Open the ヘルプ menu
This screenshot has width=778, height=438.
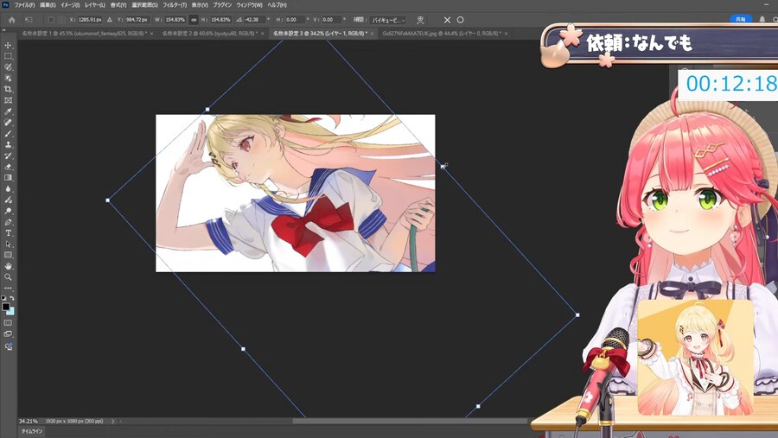pyautogui.click(x=277, y=5)
